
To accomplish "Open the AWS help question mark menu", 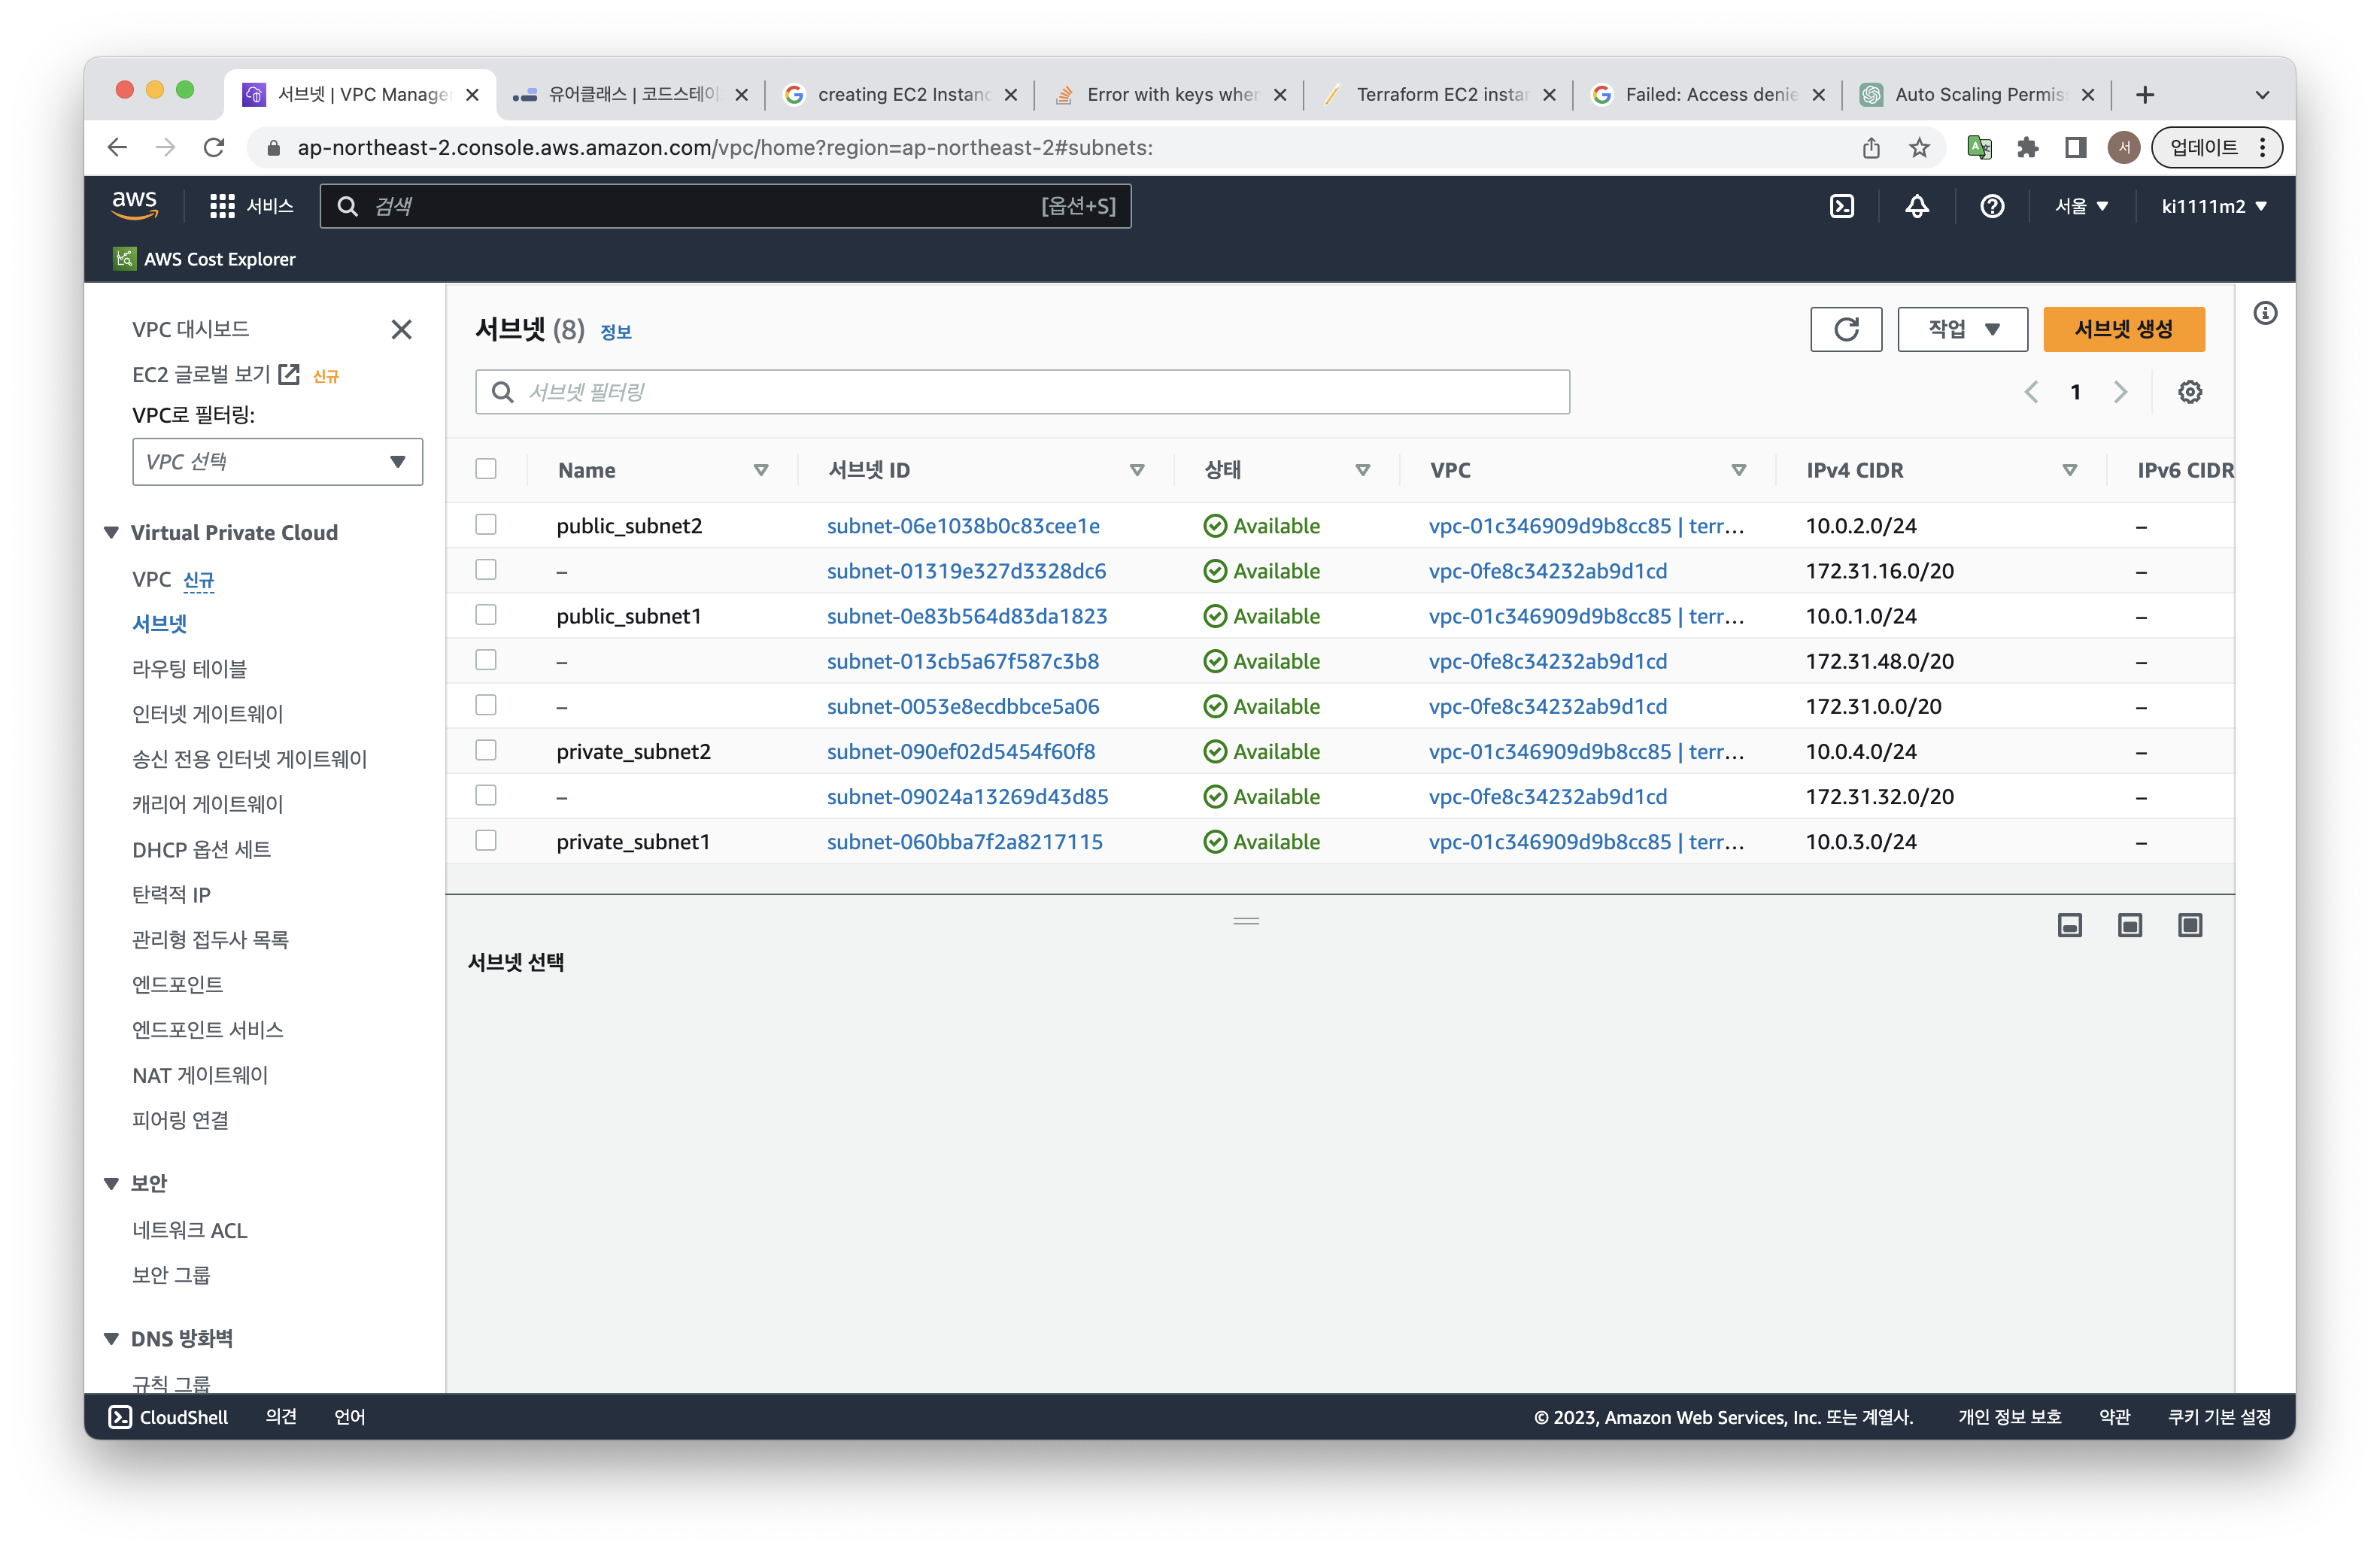I will 1991,206.
